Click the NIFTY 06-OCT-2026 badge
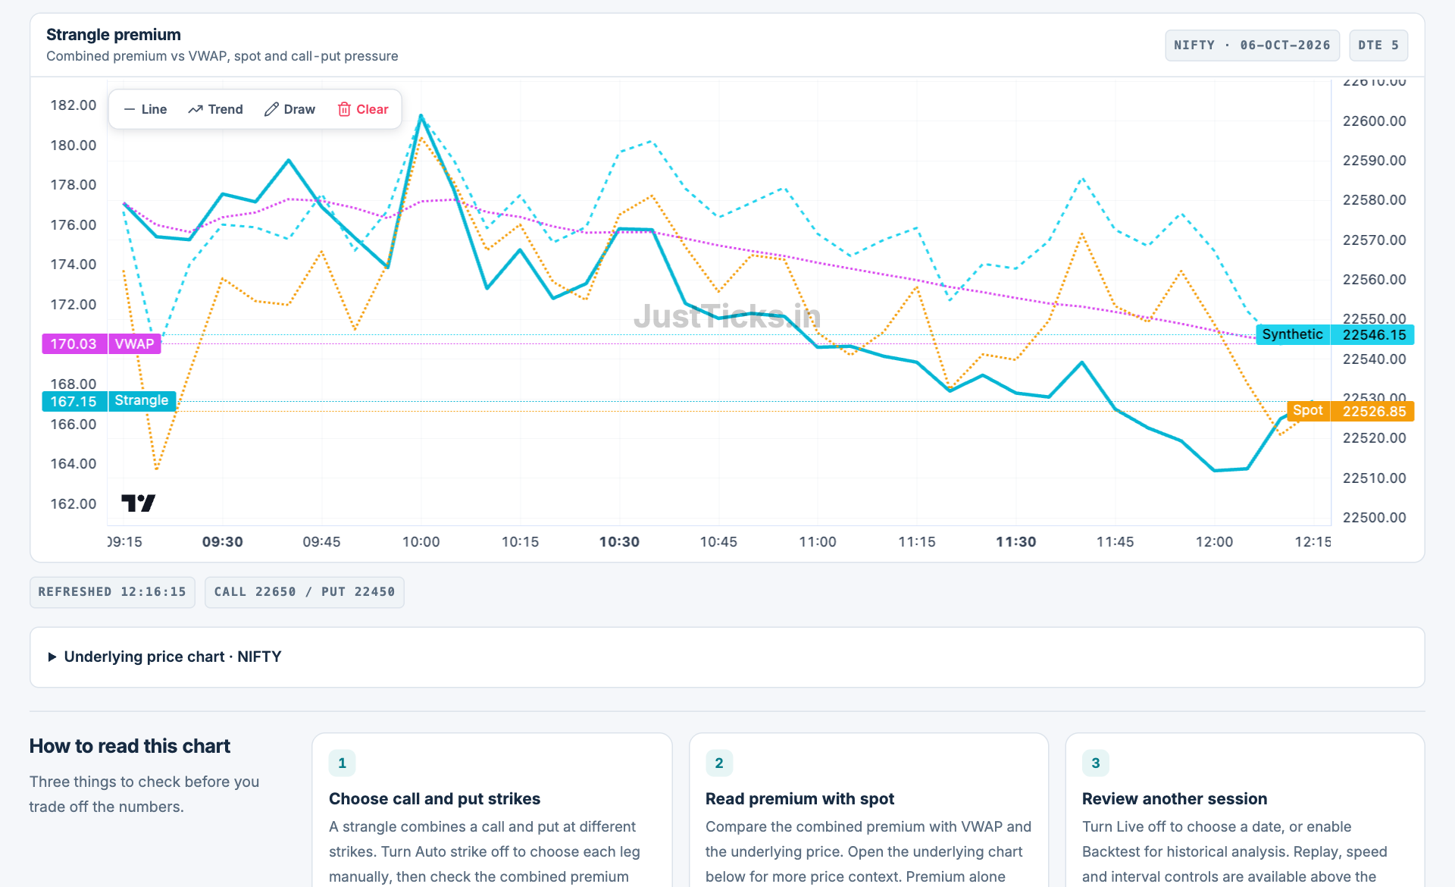This screenshot has width=1455, height=887. click(x=1252, y=45)
